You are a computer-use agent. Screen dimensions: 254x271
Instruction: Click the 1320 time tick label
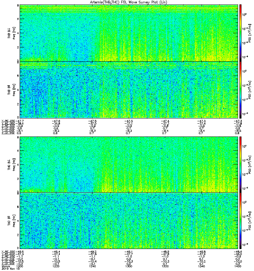point(165,266)
